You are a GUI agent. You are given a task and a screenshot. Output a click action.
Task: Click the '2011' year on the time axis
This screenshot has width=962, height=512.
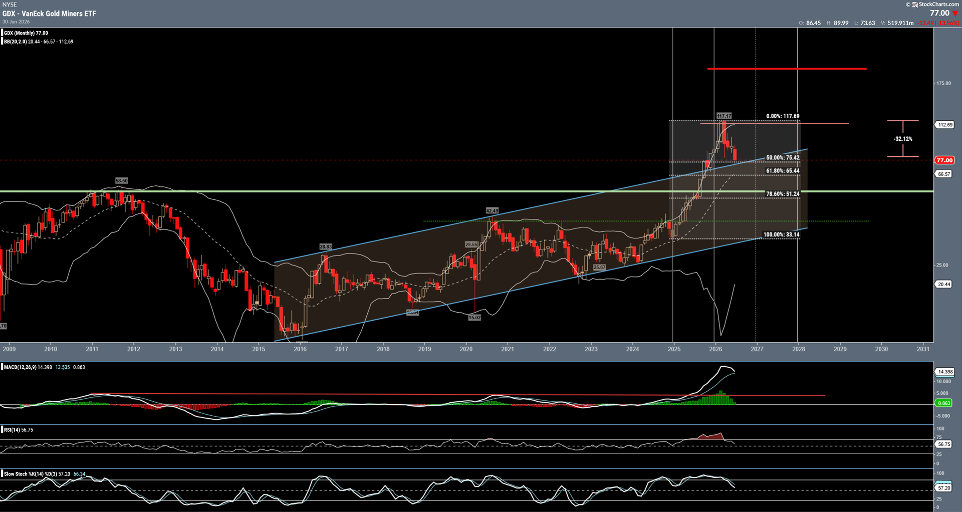point(92,349)
